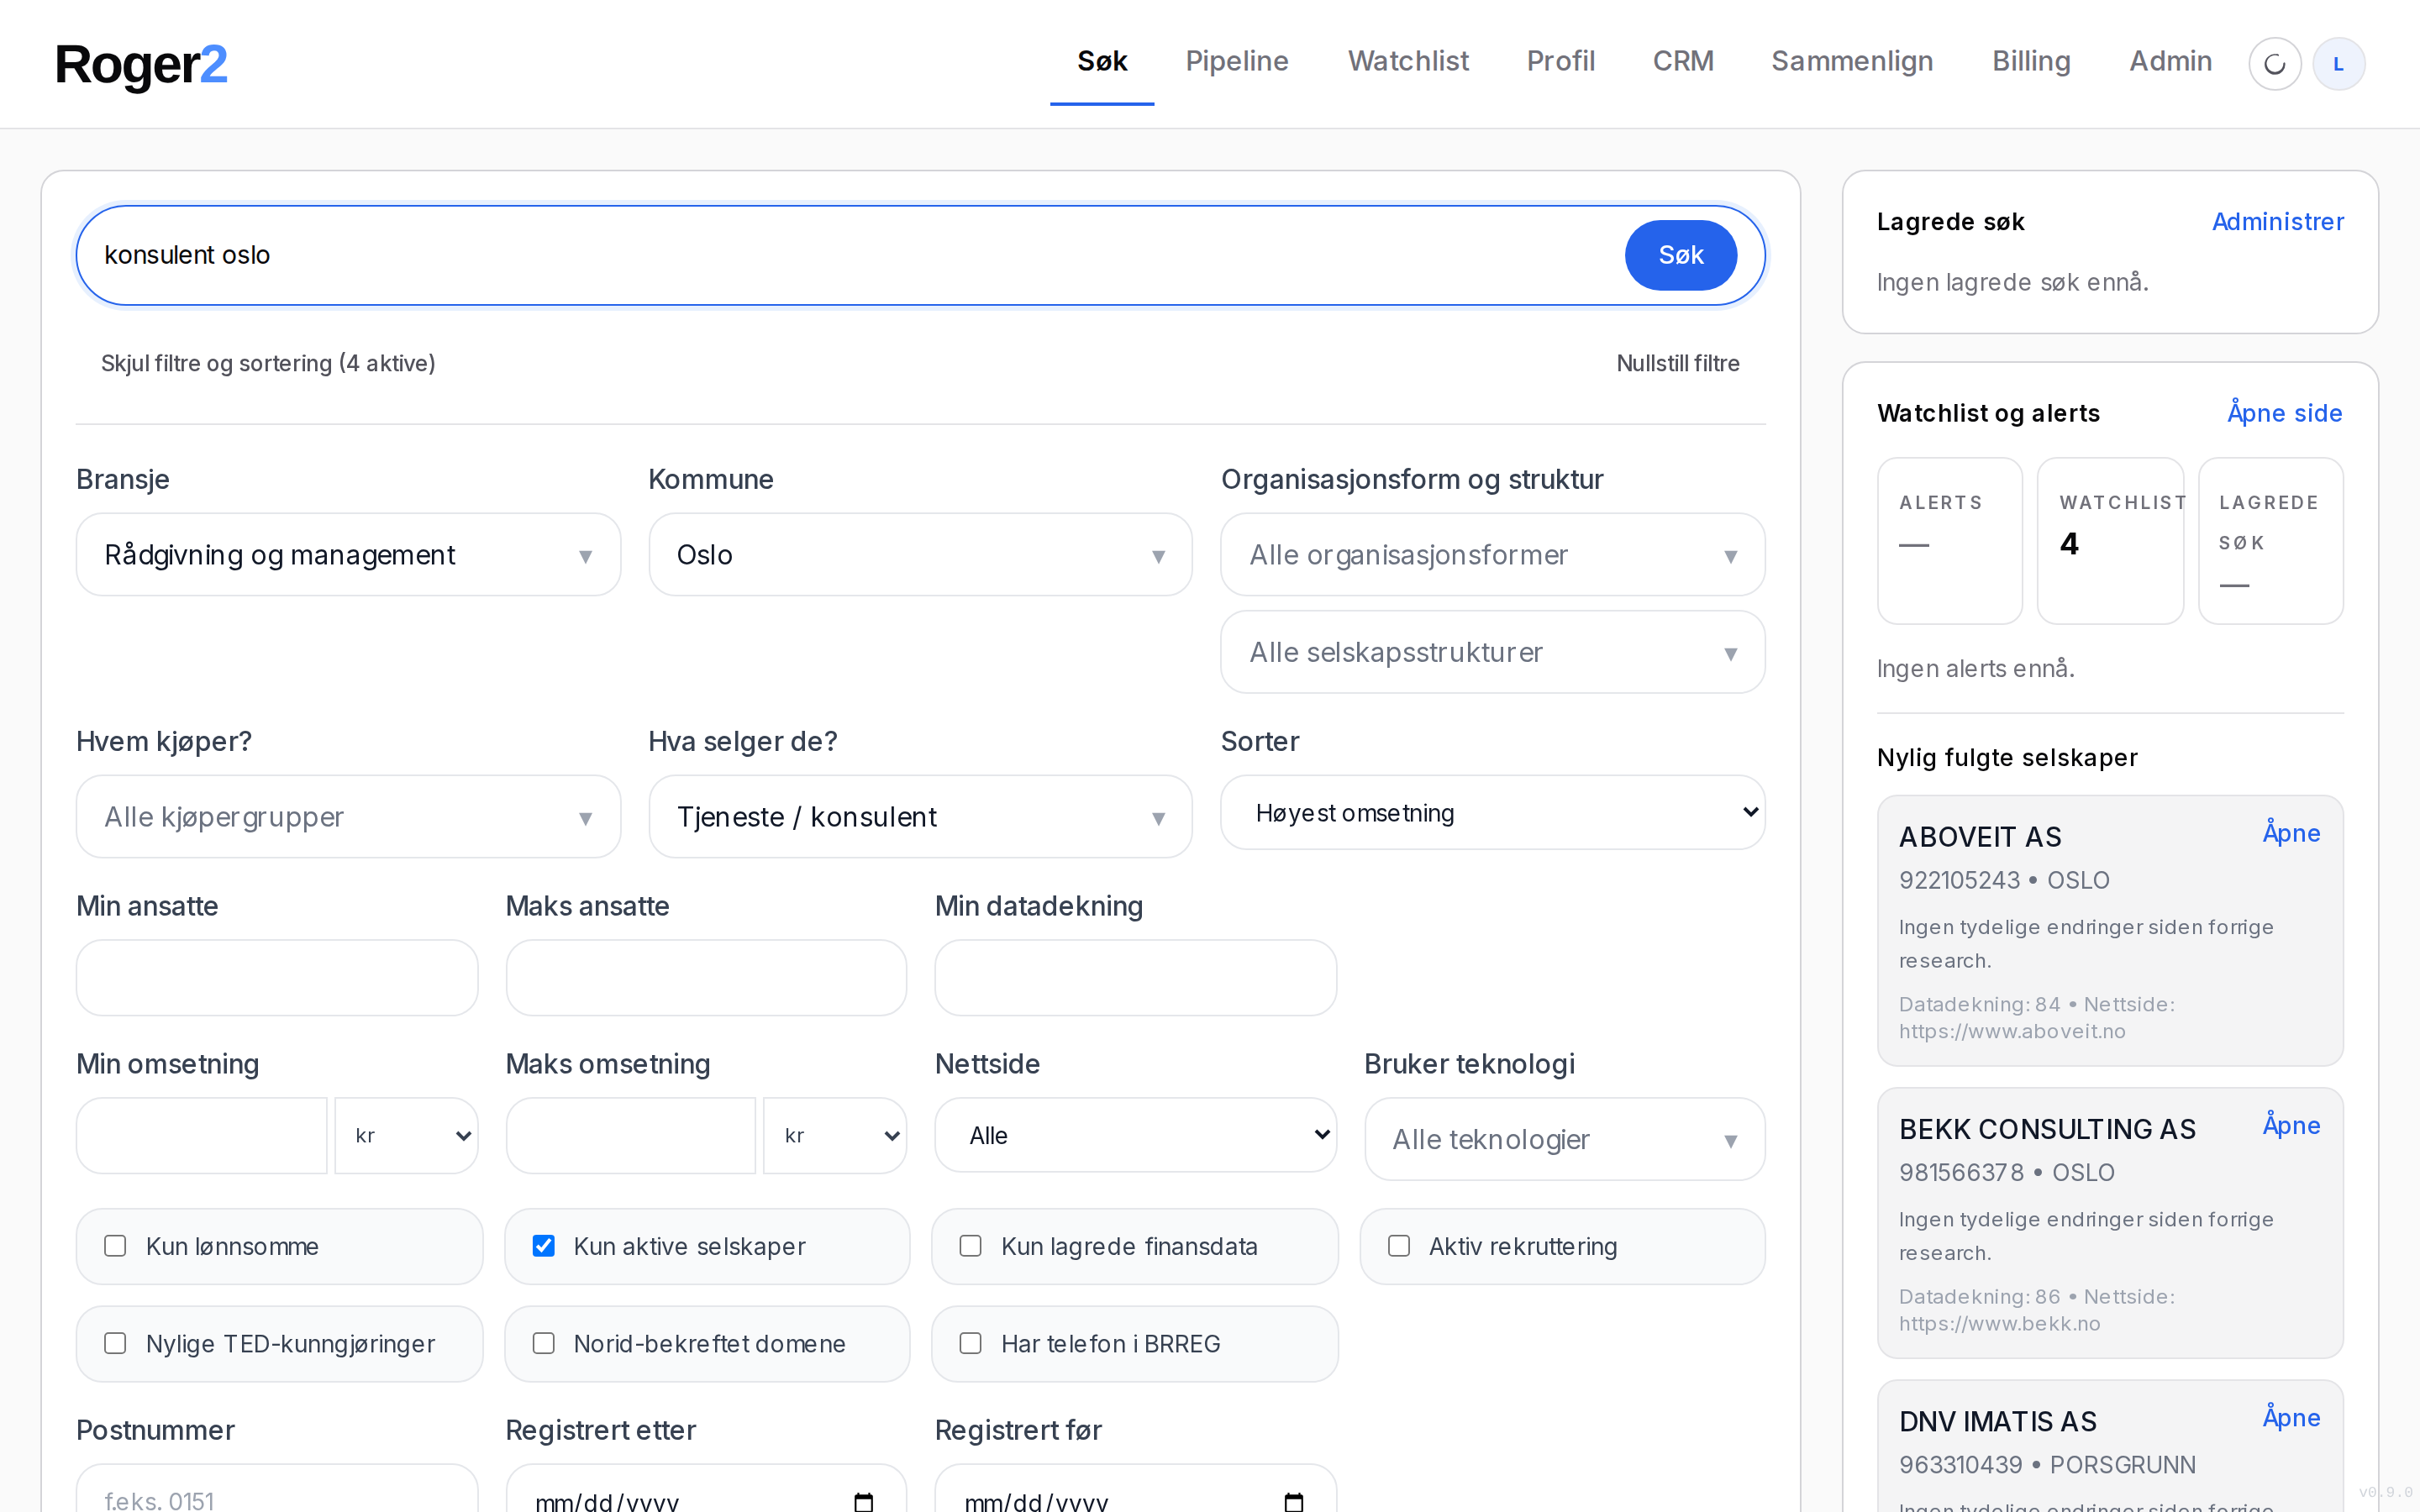The width and height of the screenshot is (2420, 1512).
Task: Open calendar picker for Registrert etter
Action: pos(864,1501)
